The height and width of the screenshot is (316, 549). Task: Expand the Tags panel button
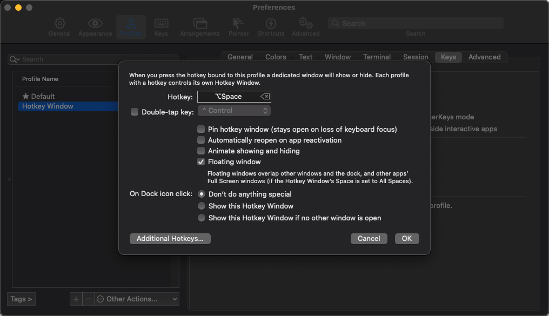coord(22,299)
